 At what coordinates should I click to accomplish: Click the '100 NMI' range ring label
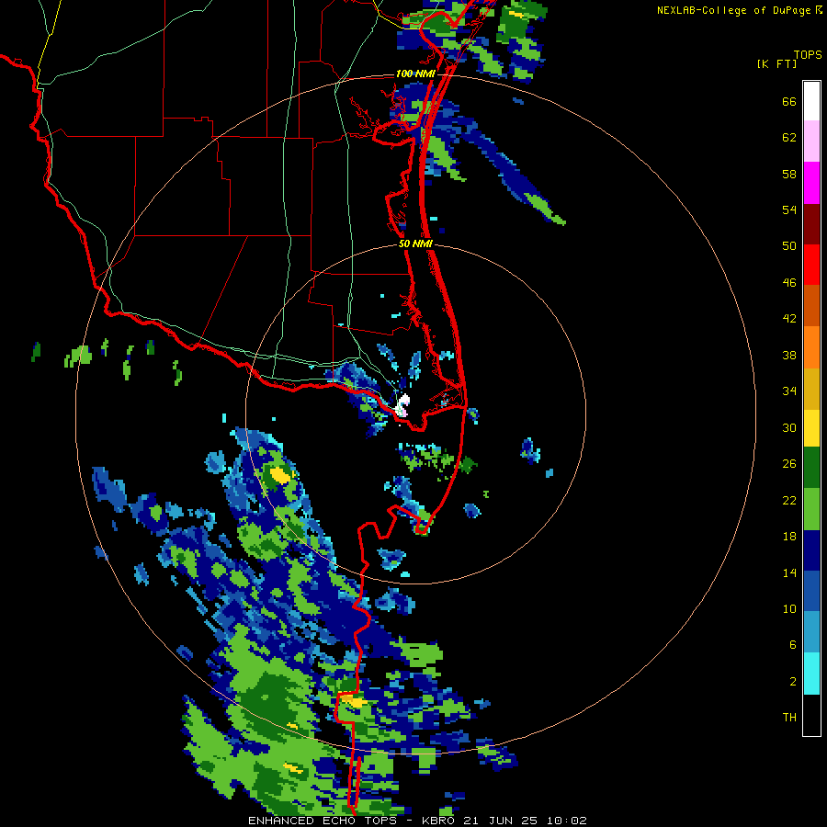pyautogui.click(x=415, y=74)
